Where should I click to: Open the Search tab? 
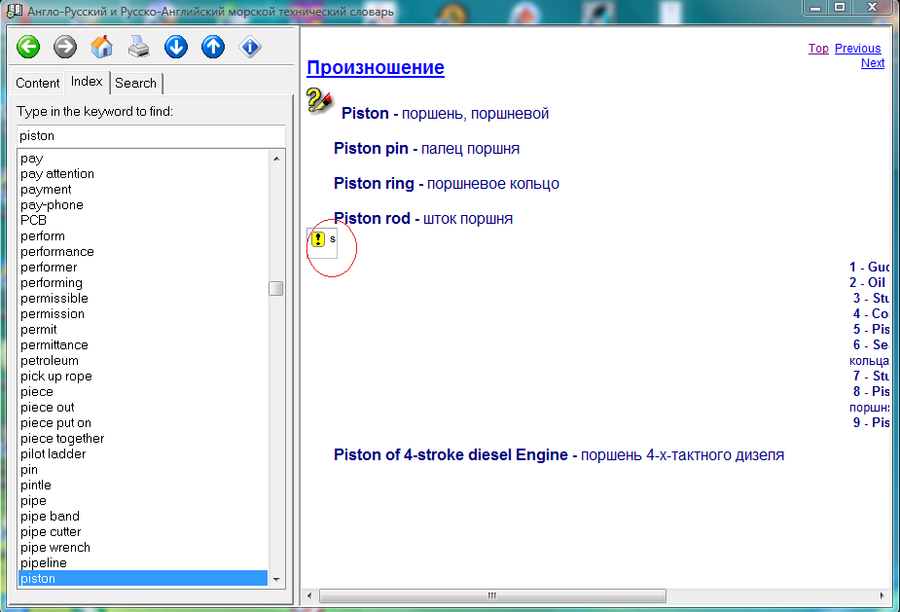[135, 84]
